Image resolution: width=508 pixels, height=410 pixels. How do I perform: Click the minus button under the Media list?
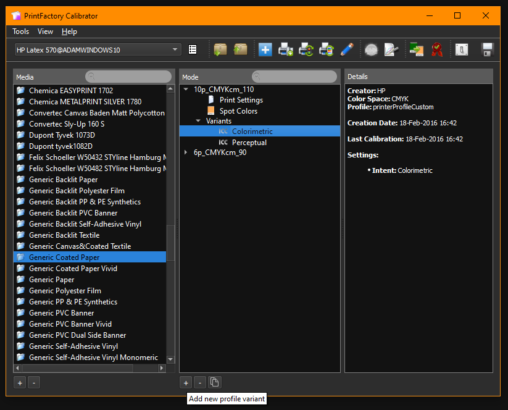pos(34,383)
